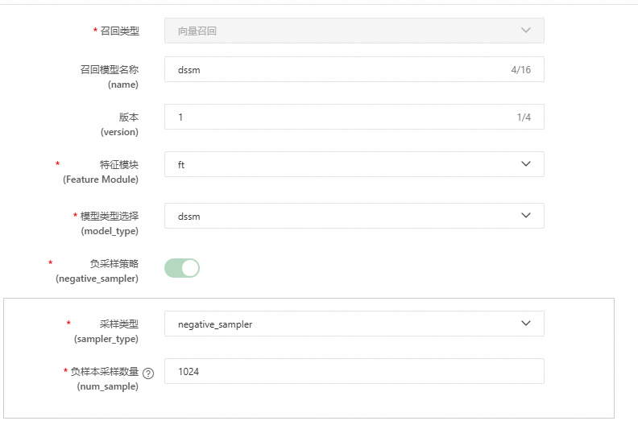
Task: Click the chevron arrow of sampler_type dropdown
Action: (526, 324)
